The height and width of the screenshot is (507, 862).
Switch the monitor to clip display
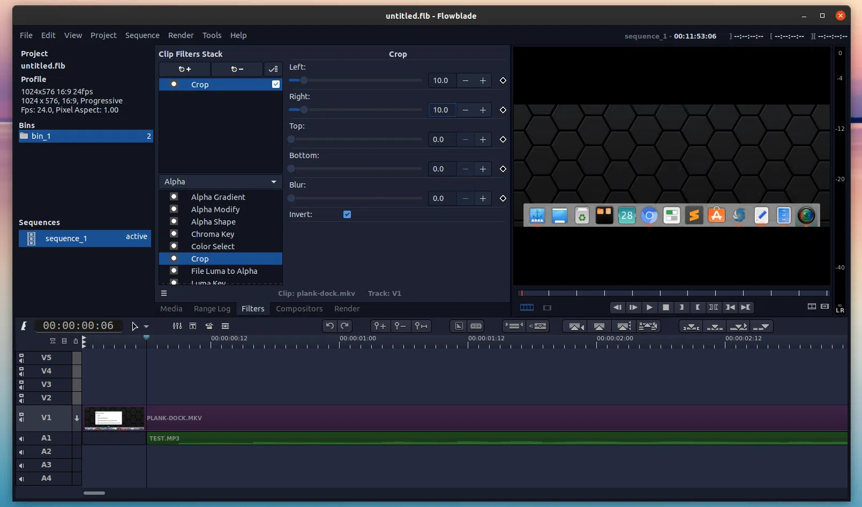coord(547,308)
